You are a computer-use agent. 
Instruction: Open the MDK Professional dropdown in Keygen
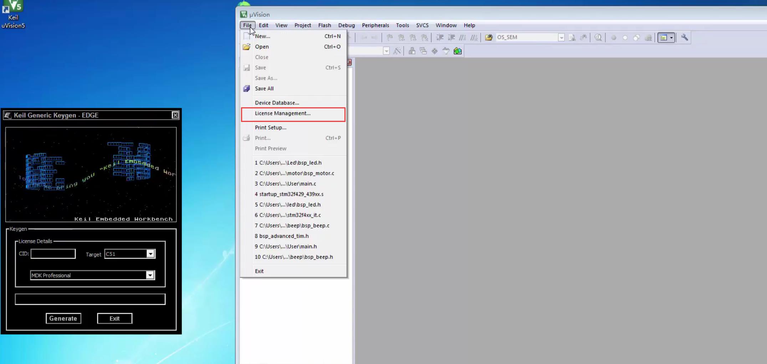[150, 275]
